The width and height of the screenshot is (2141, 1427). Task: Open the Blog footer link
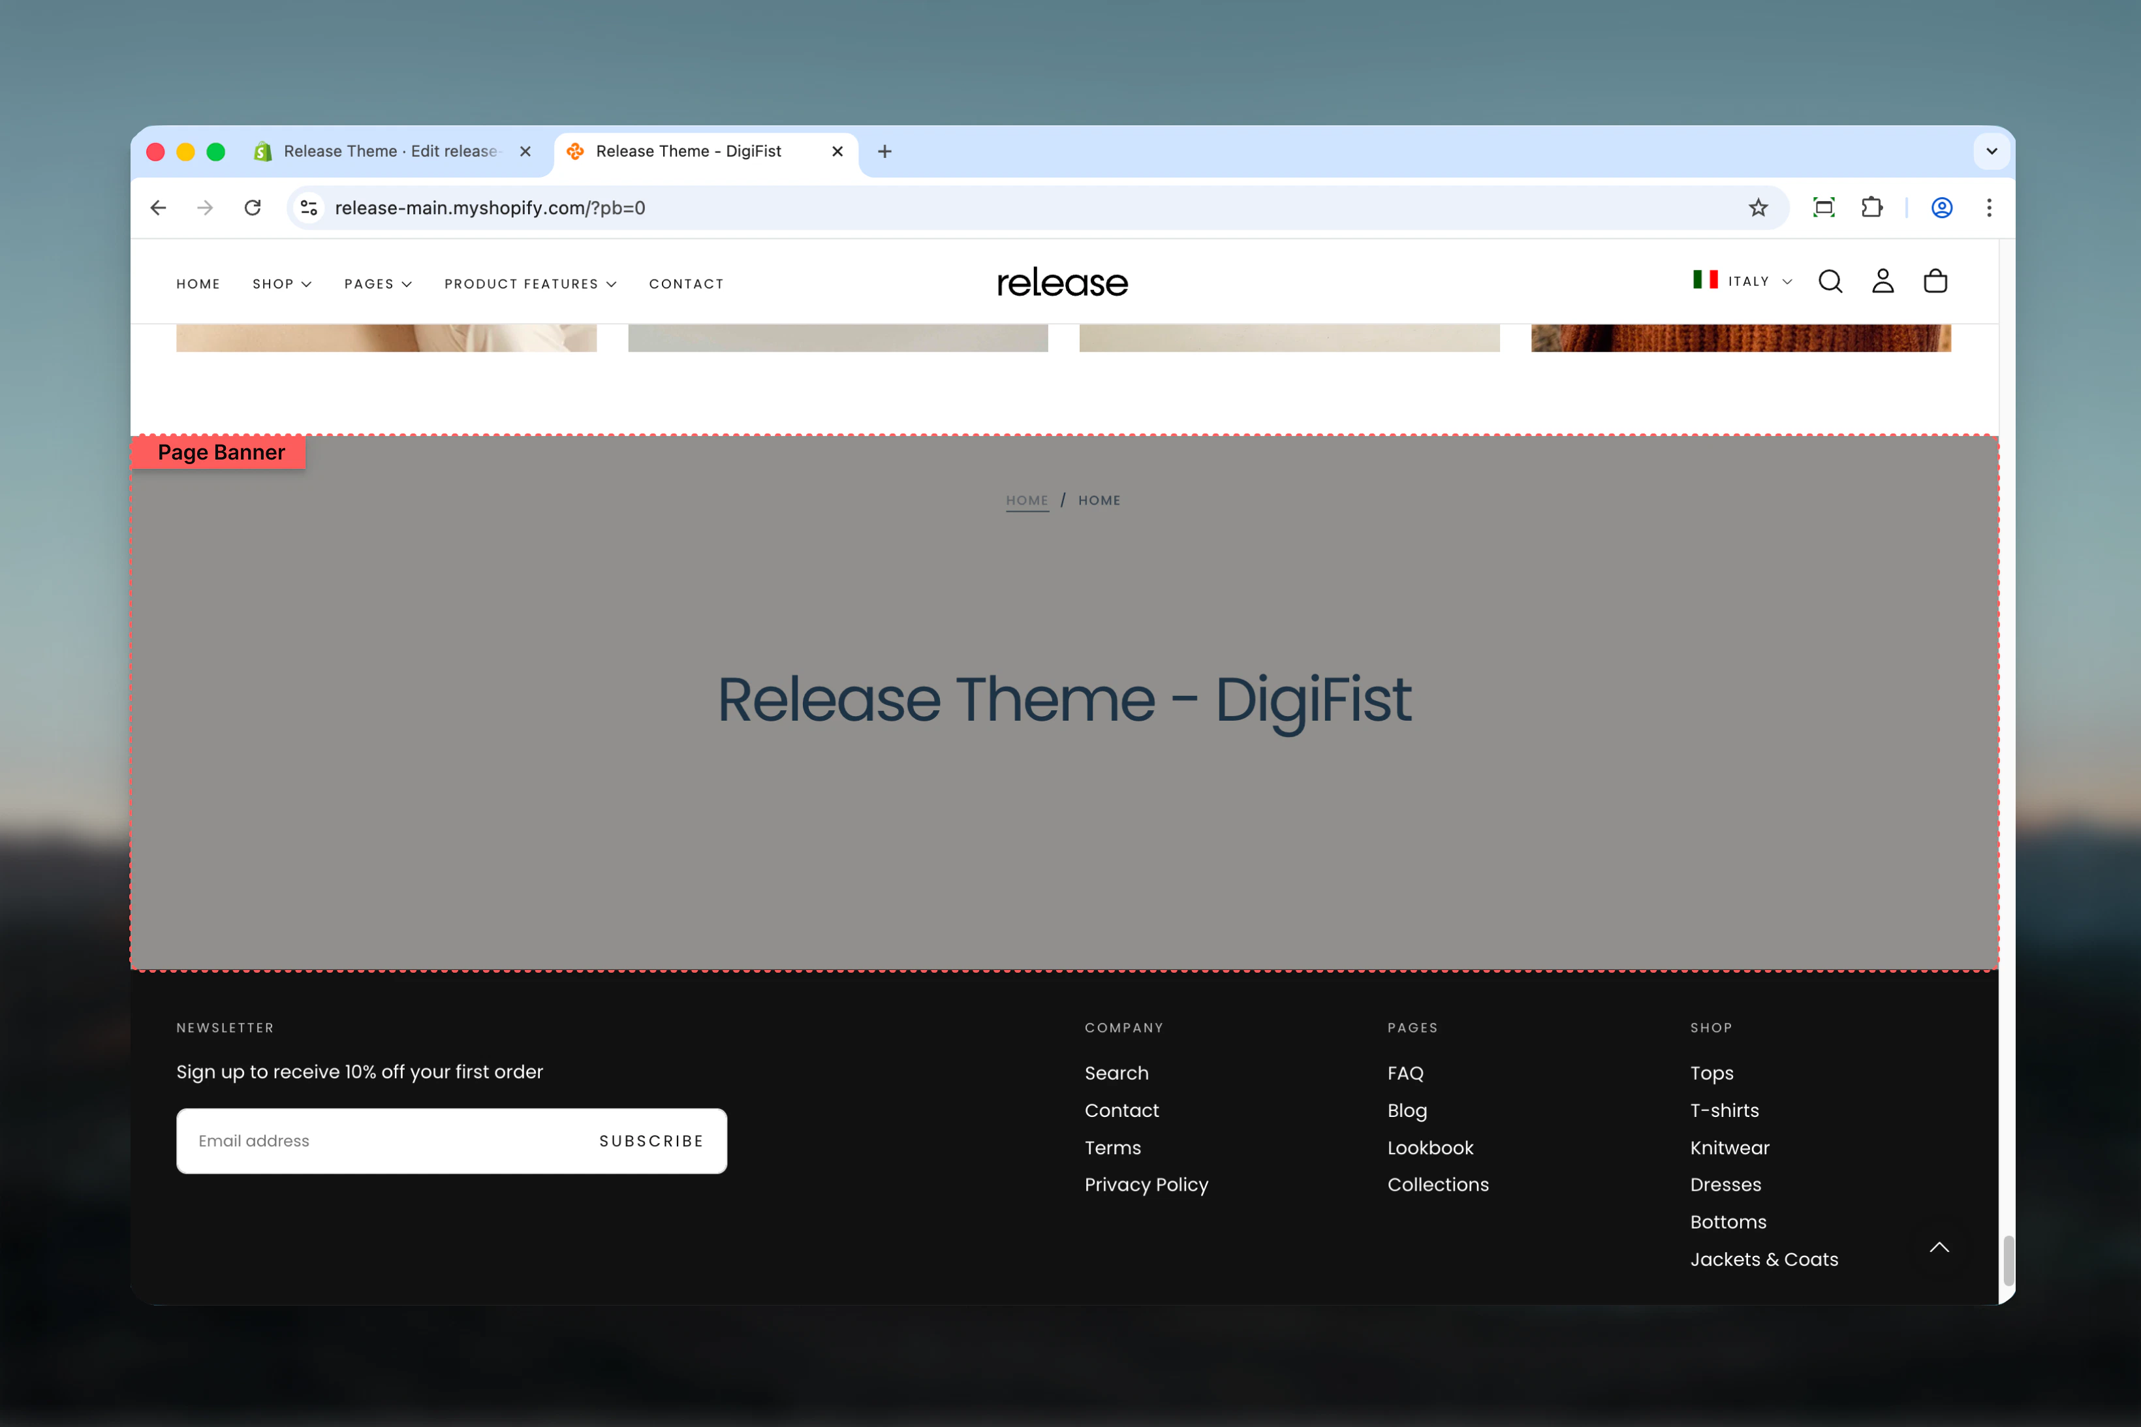click(1407, 1111)
